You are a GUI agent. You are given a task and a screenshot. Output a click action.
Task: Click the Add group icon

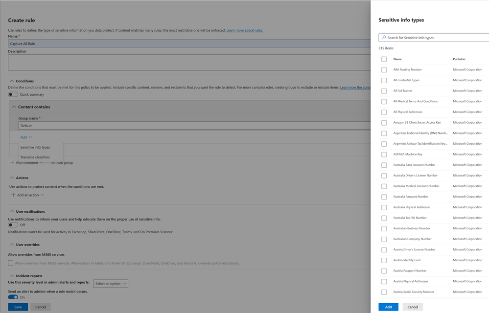[52, 162]
